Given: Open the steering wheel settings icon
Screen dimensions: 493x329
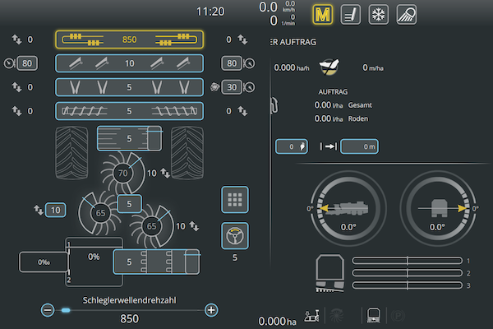Looking at the screenshot, I should [236, 236].
